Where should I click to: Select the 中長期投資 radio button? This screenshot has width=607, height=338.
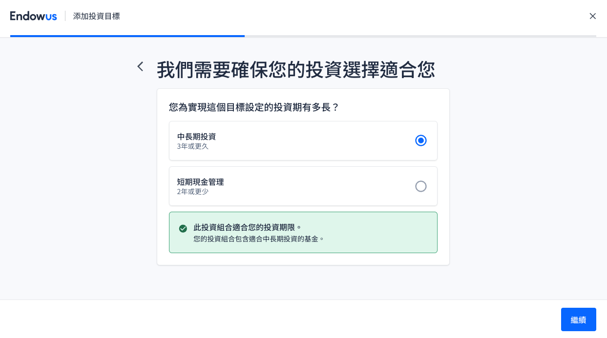pyautogui.click(x=420, y=140)
